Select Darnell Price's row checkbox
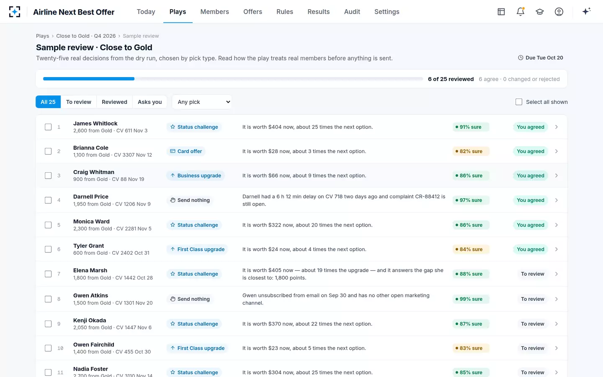Viewport: 603px width, 377px height. (x=48, y=200)
